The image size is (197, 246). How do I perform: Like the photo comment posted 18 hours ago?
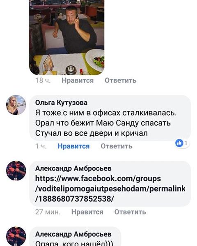pos(78,80)
